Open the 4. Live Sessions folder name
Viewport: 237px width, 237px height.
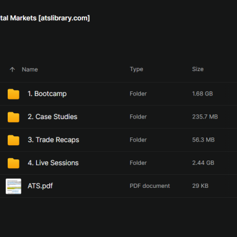click(53, 163)
